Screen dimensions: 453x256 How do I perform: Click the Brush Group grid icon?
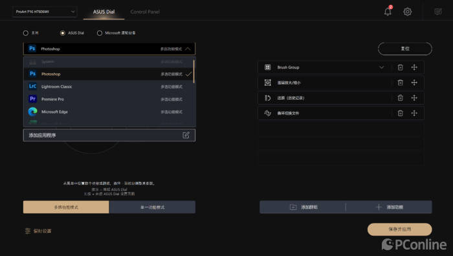267,67
